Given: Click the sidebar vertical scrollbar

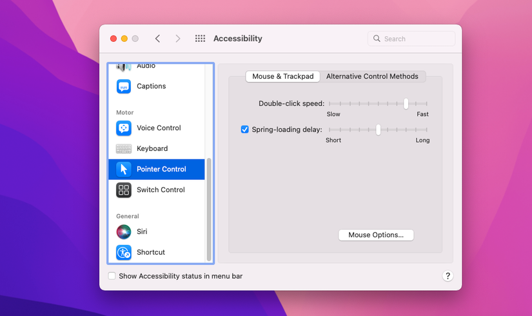Looking at the screenshot, I should (x=209, y=209).
